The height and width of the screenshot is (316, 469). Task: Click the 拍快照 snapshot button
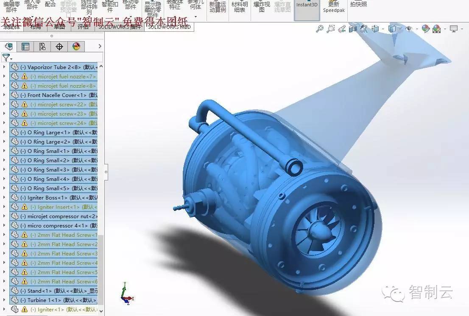[358, 4]
